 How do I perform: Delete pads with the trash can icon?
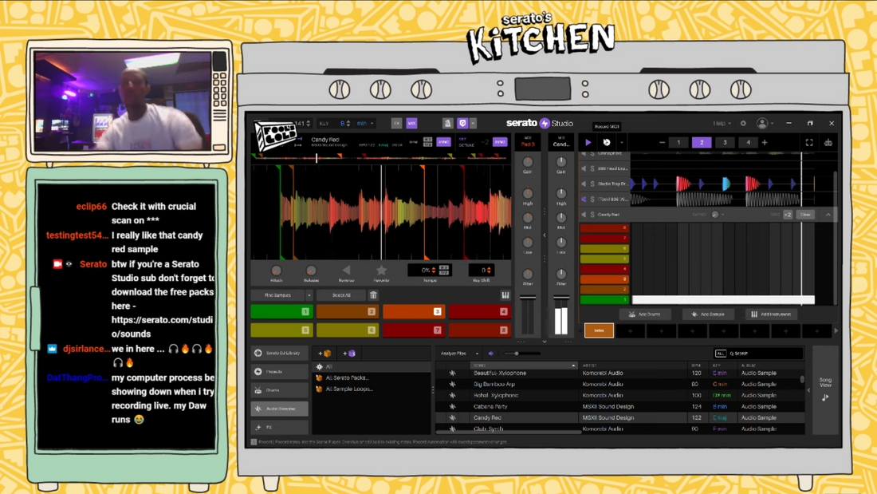(373, 295)
